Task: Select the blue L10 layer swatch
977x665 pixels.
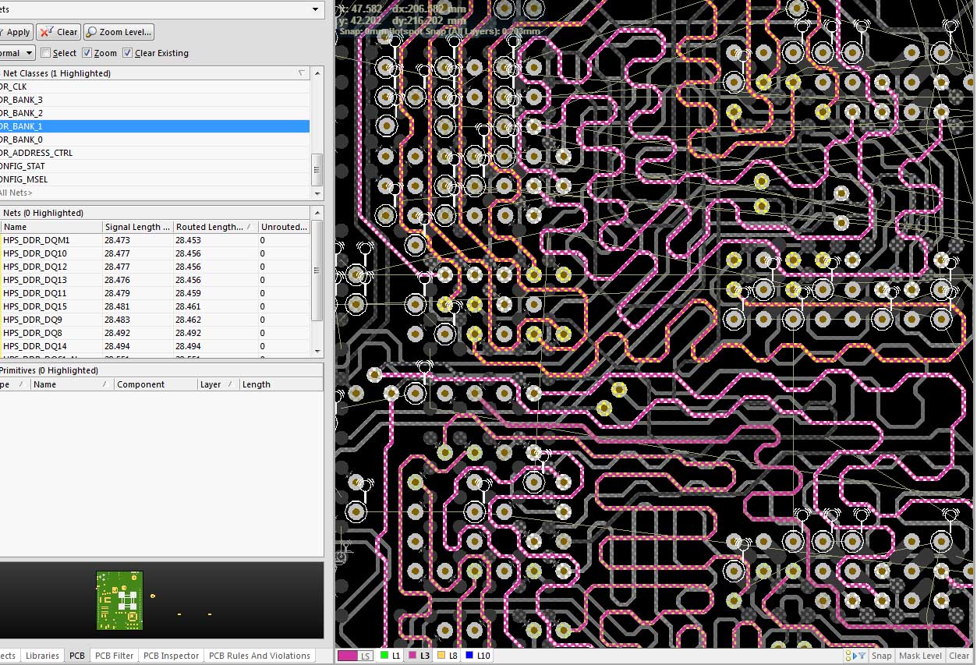Action: [469, 656]
